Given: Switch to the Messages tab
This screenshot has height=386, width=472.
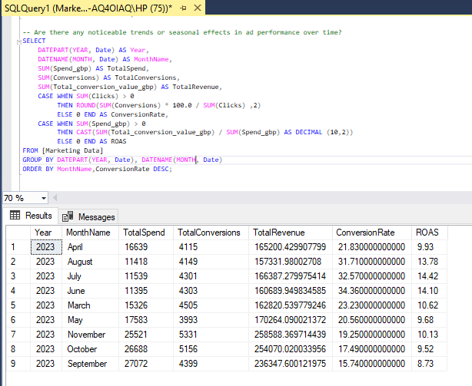Looking at the screenshot, I should point(88,216).
